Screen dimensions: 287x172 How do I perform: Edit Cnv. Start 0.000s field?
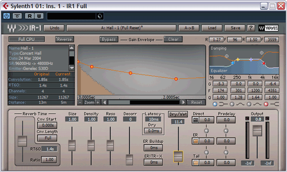click(47, 125)
